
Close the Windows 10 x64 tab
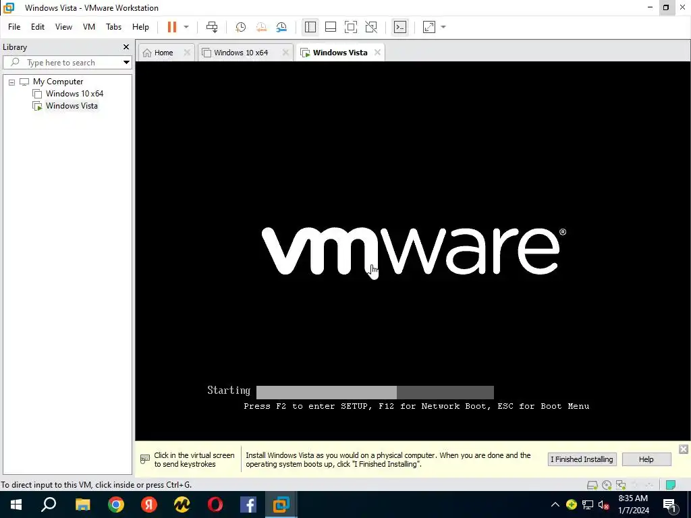pos(285,53)
